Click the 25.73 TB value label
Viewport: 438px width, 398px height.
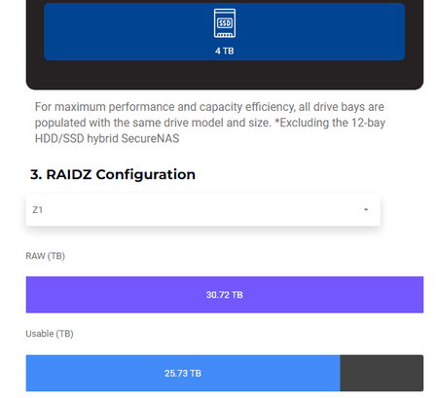(x=183, y=374)
